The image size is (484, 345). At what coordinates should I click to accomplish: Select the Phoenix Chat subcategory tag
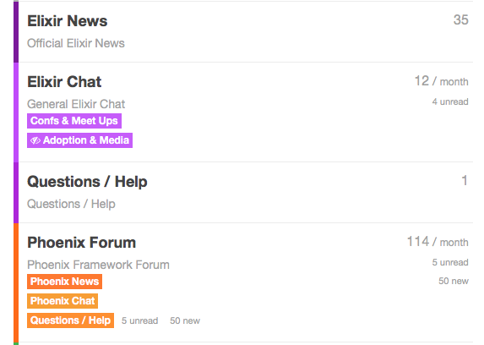(63, 301)
